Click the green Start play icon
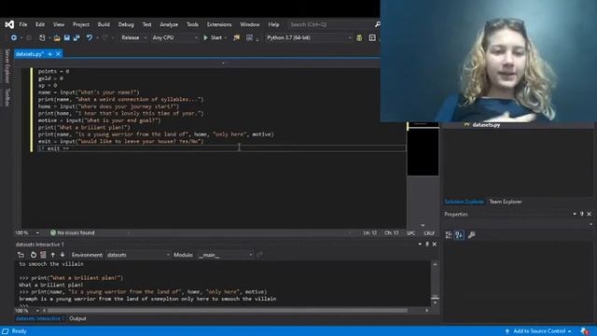597x336 pixels. [x=205, y=37]
